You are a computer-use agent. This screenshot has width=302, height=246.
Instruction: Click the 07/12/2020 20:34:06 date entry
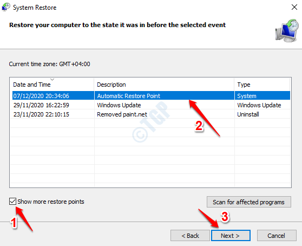coord(41,96)
